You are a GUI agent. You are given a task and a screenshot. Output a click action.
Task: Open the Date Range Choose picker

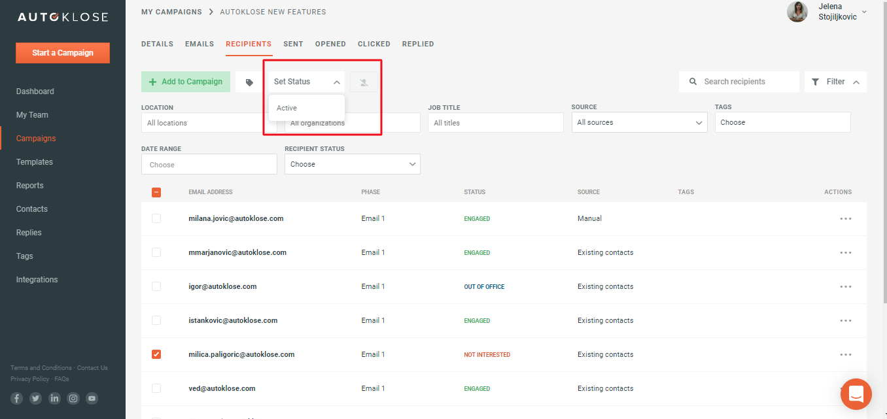coord(209,164)
